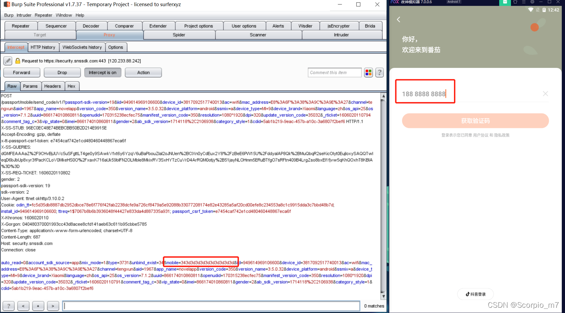Switch to the Scanner tab
The image size is (565, 313).
click(258, 35)
